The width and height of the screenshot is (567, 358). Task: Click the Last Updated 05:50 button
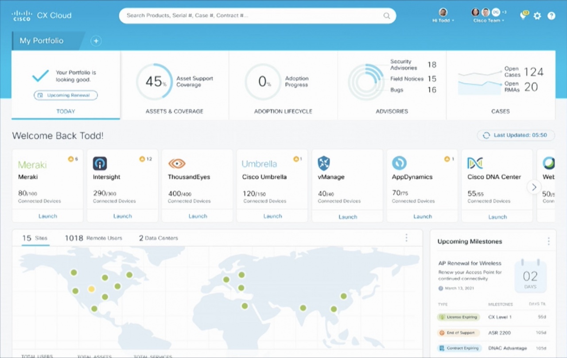click(x=516, y=135)
